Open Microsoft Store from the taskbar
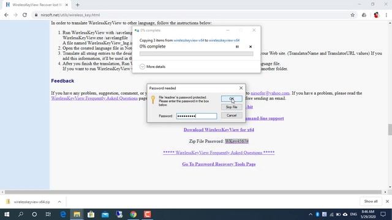 pyautogui.click(x=91, y=215)
